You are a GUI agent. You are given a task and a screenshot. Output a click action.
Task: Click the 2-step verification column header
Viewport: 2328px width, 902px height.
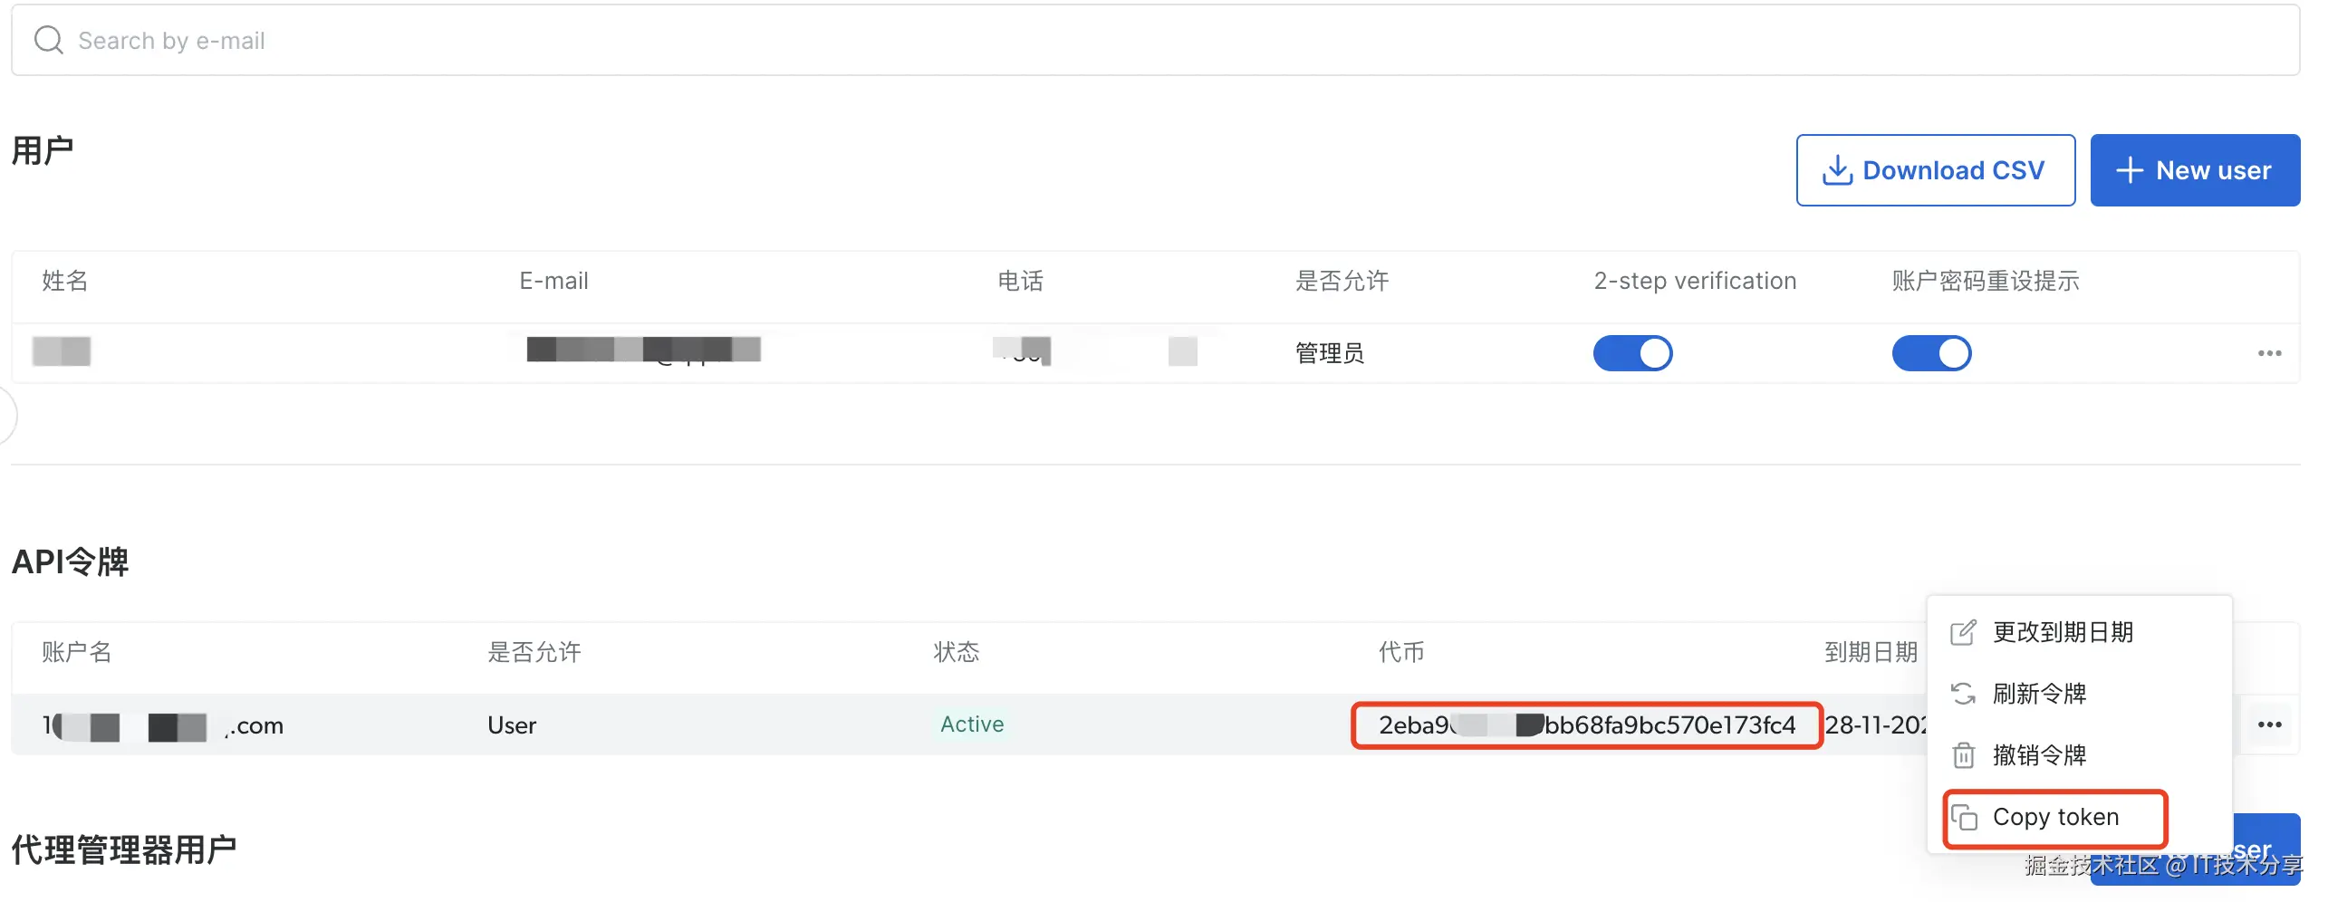pyautogui.click(x=1695, y=281)
